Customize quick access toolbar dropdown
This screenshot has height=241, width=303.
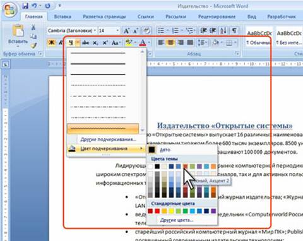[x=59, y=6]
